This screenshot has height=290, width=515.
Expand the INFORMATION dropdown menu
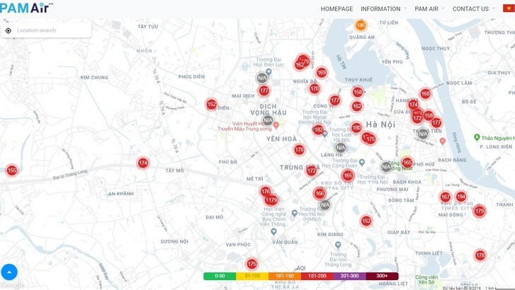383,9
